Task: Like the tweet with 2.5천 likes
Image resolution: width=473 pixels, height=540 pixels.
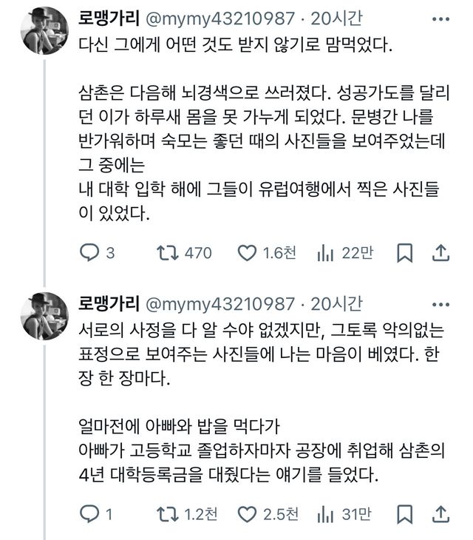Action: click(x=247, y=513)
